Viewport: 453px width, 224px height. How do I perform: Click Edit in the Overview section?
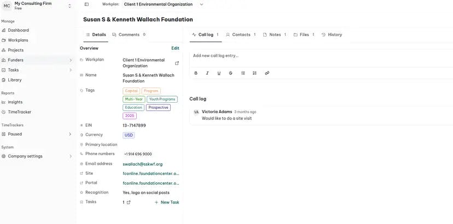pos(175,48)
